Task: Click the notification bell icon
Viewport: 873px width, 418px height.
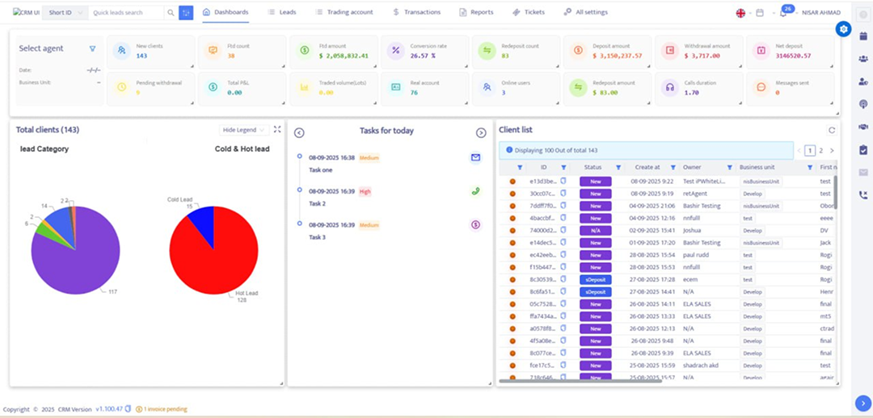Action: click(783, 14)
